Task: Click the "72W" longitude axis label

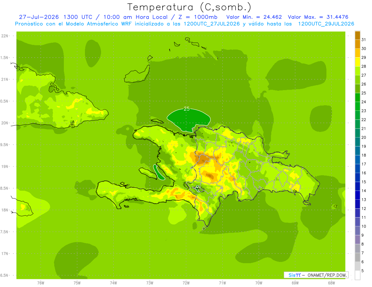Action: point(186,282)
